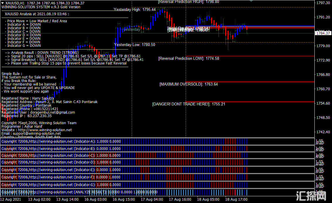
Task: Click the chart shift triangle marker at top
Action: (x=251, y=1)
